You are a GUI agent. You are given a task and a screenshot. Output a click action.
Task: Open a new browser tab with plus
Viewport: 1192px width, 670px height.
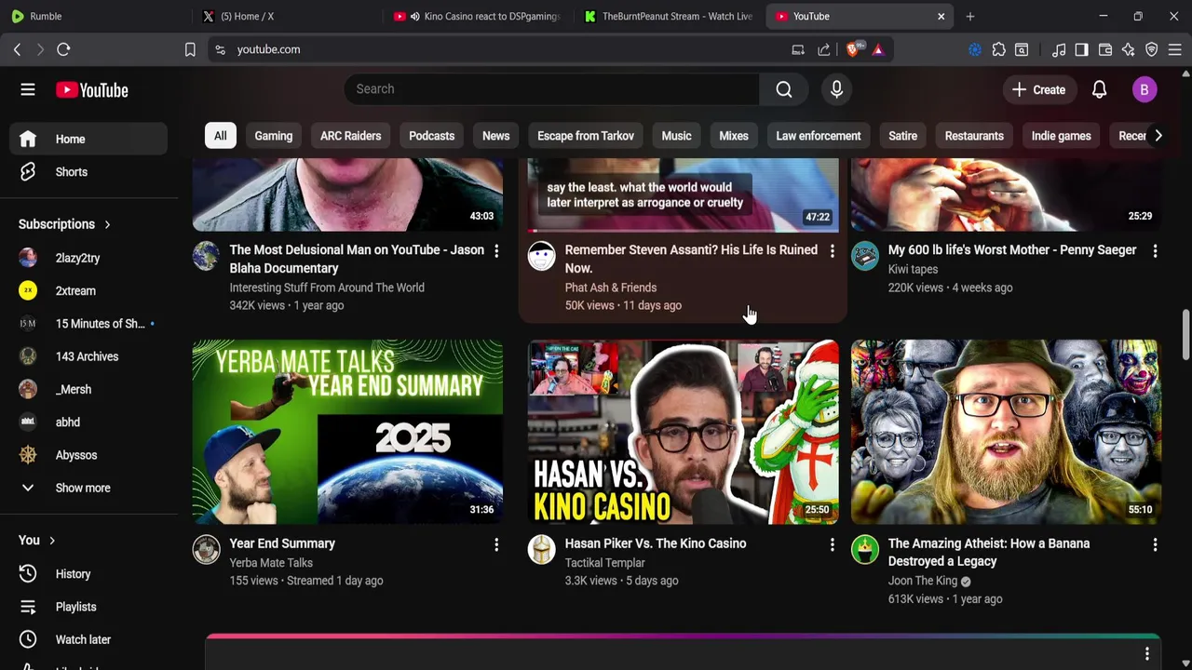[x=969, y=16]
